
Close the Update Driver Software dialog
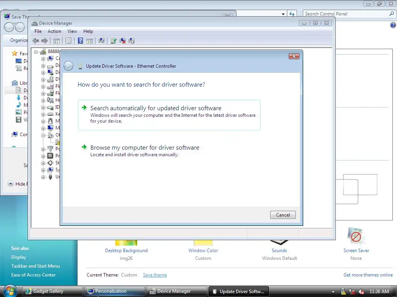coord(294,56)
